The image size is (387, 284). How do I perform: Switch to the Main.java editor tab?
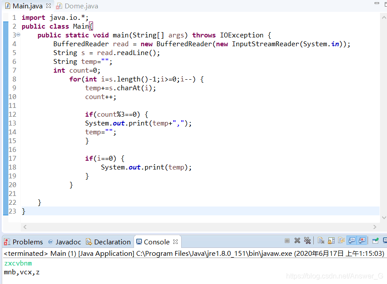(x=28, y=6)
